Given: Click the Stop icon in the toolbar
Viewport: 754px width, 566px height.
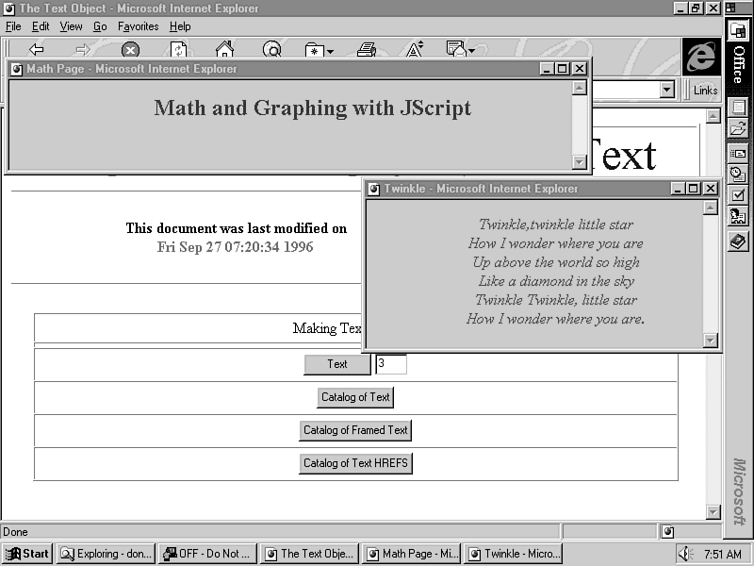Looking at the screenshot, I should click(x=130, y=49).
